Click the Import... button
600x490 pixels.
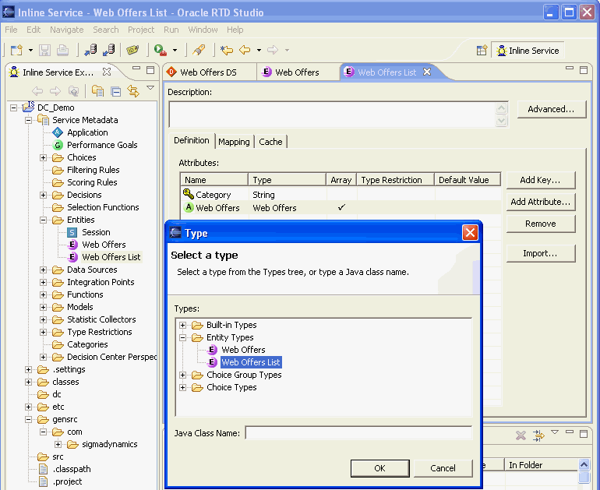(x=540, y=253)
